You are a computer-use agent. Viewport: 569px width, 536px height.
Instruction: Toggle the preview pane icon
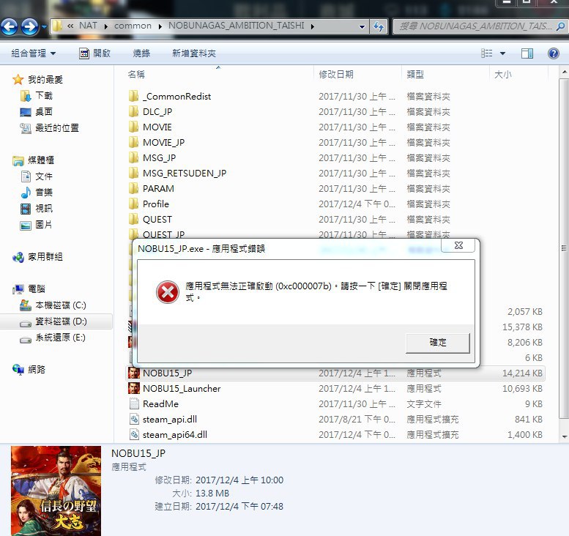tap(527, 53)
